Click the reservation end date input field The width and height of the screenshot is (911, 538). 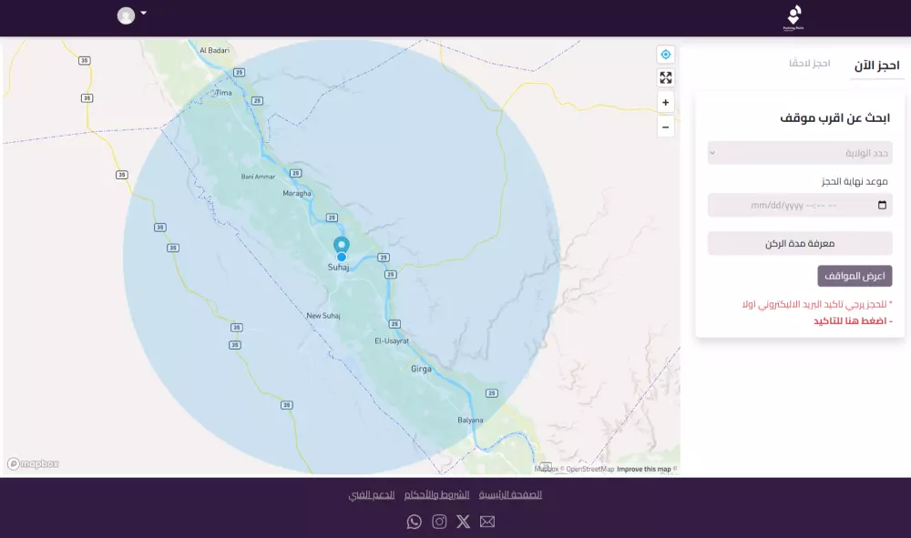(800, 206)
